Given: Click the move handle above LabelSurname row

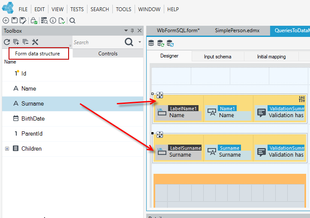Looking at the screenshot, I should (x=160, y=135).
